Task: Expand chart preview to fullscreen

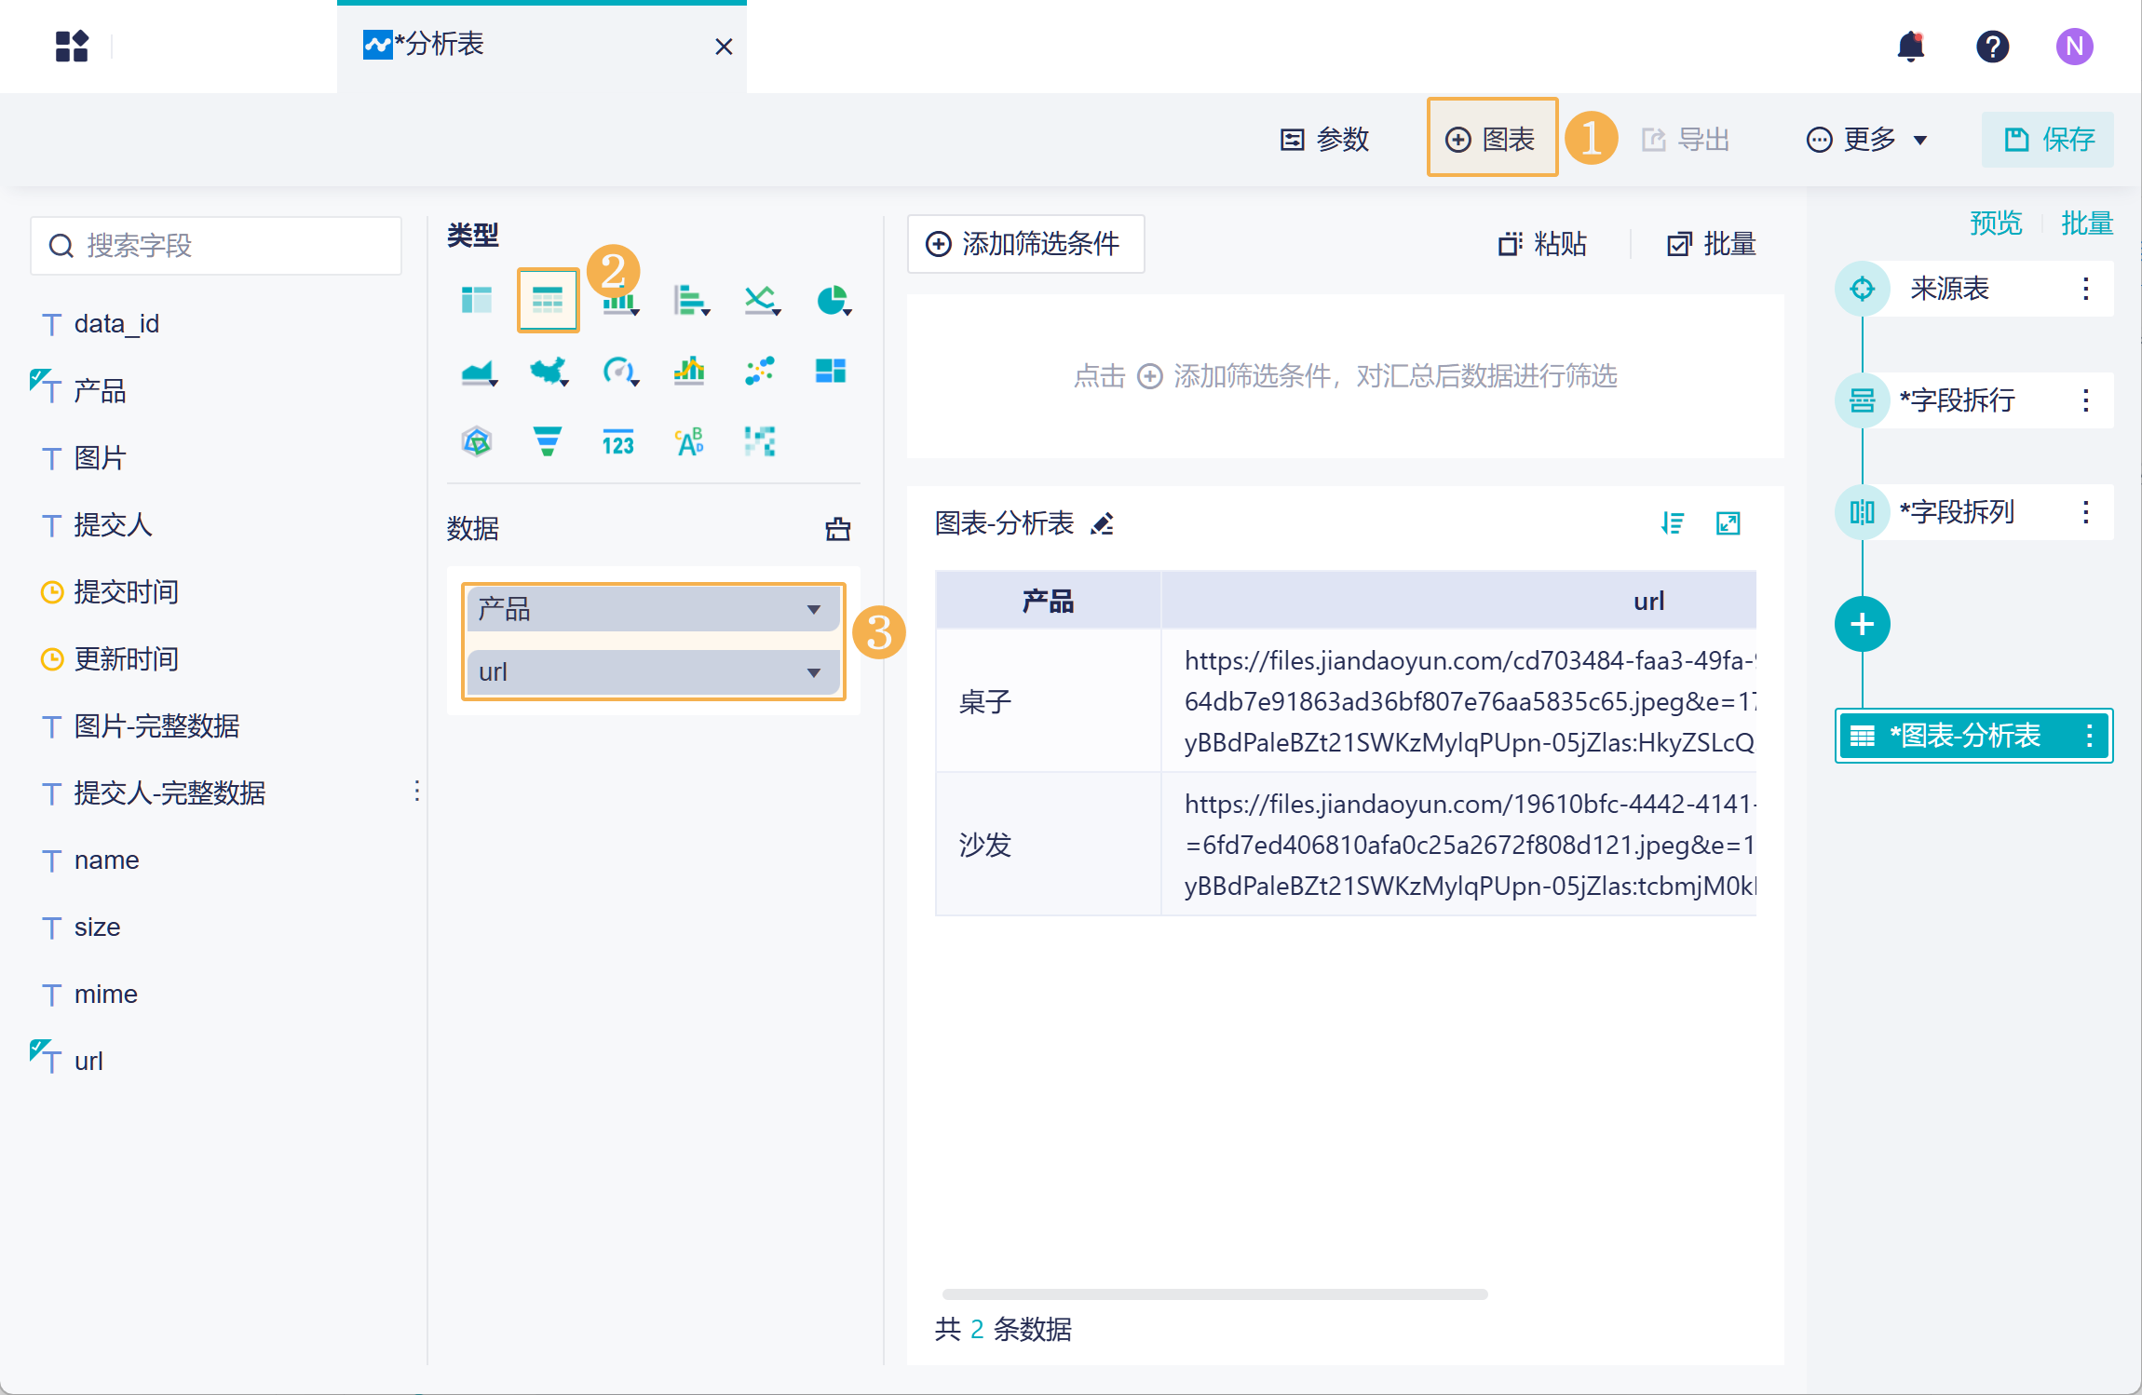Action: click(x=1729, y=523)
